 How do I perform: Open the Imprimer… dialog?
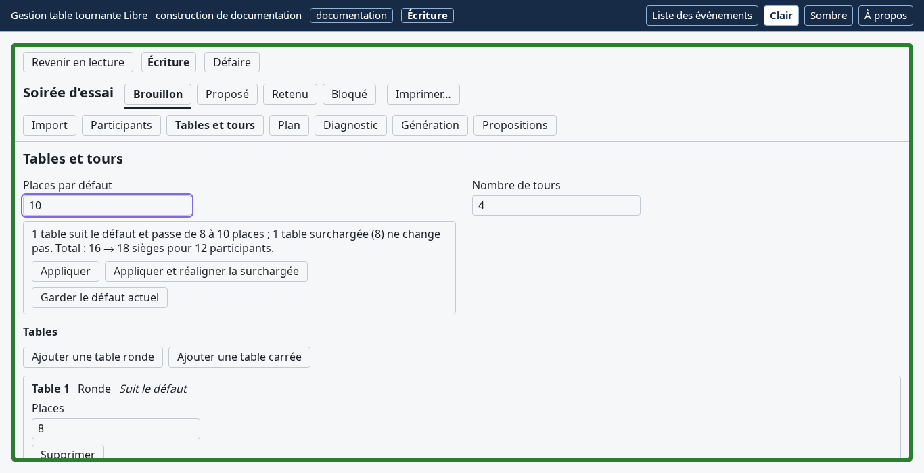(x=423, y=94)
